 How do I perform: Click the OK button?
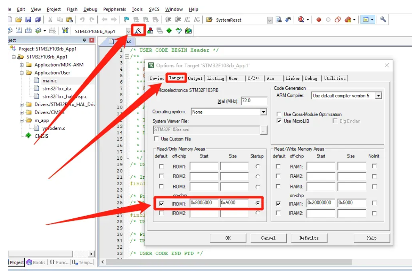point(228,238)
